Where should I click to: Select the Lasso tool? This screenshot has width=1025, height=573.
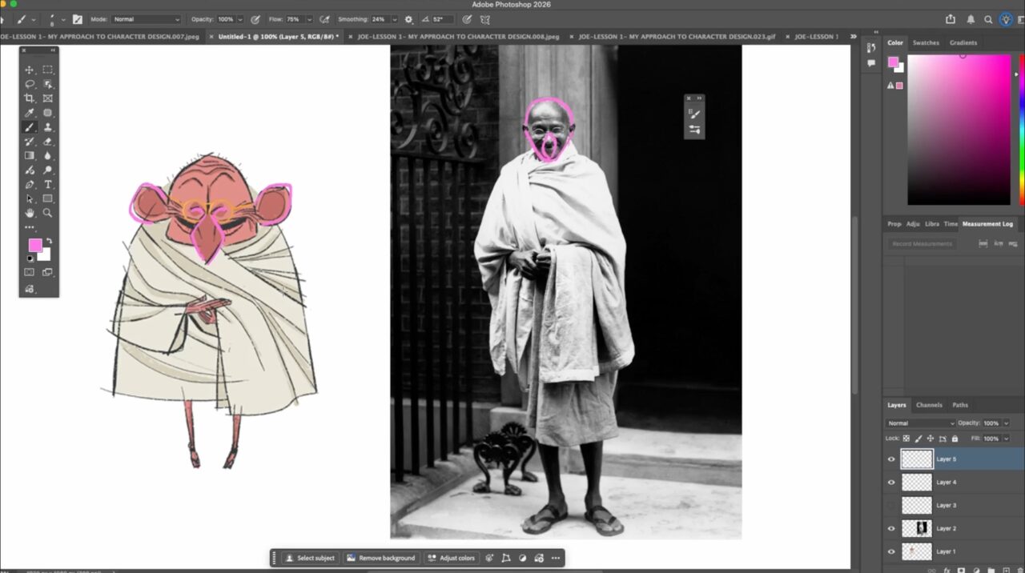point(30,84)
